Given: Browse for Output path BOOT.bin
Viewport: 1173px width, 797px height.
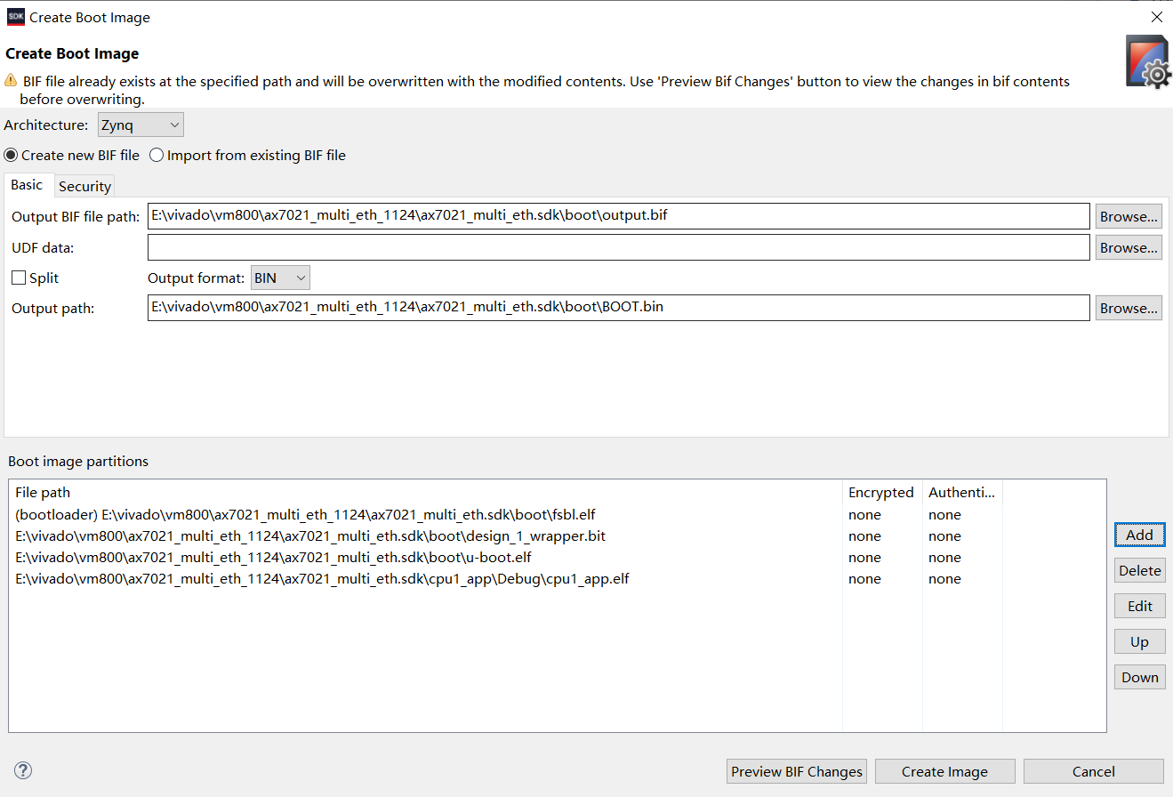Looking at the screenshot, I should (x=1129, y=308).
